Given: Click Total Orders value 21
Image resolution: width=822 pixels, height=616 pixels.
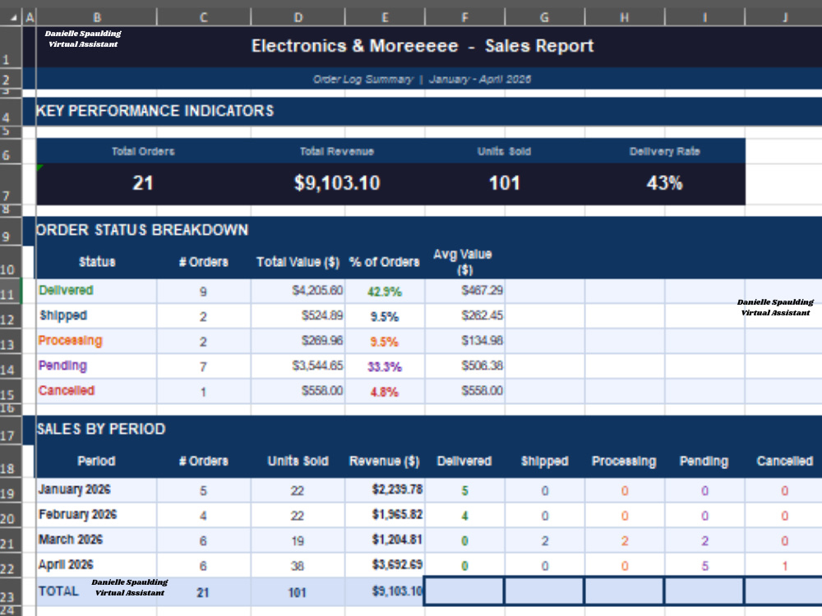Looking at the screenshot, I should [x=142, y=183].
